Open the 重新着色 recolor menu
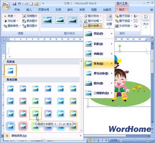The image size is (155, 143). (x=12, y=26)
